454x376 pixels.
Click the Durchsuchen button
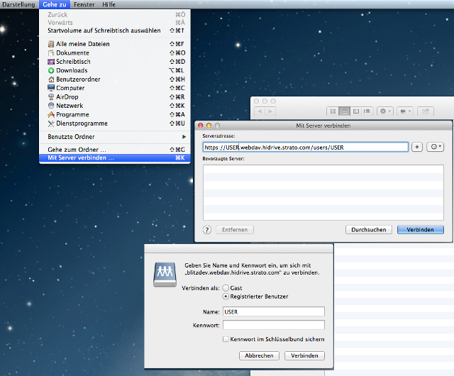pos(369,230)
